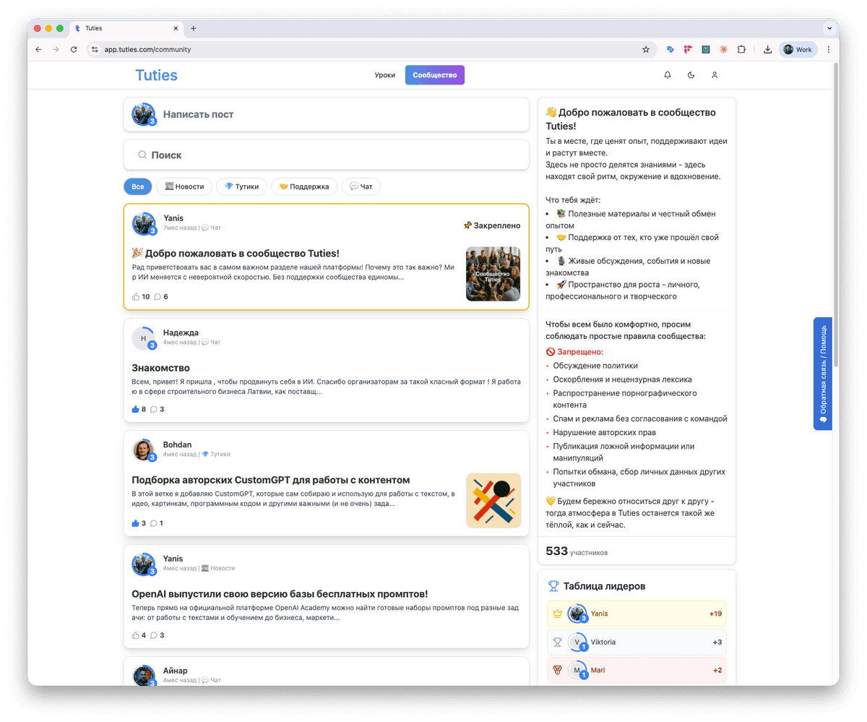Screen dimensions: 867x722
Task: Select the Тутики filter chip
Action: pyautogui.click(x=241, y=186)
